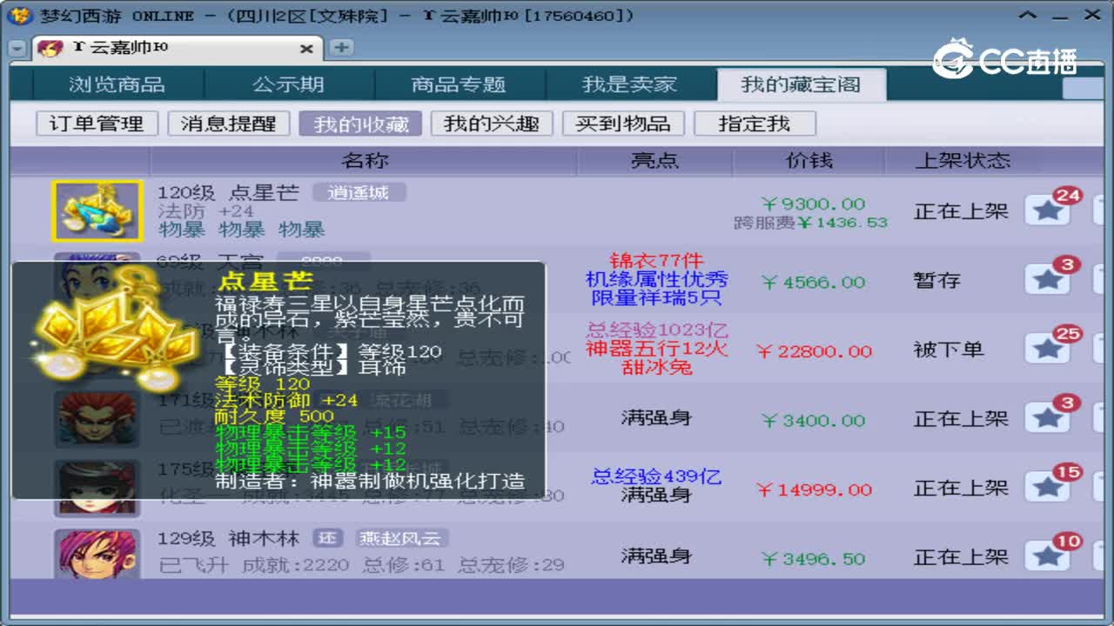Switch to the 我是卖家 tab
The height and width of the screenshot is (626, 1114).
[629, 84]
